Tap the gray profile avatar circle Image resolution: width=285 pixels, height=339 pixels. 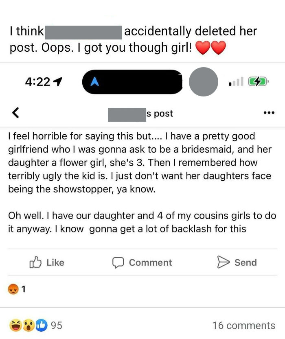coord(203,82)
